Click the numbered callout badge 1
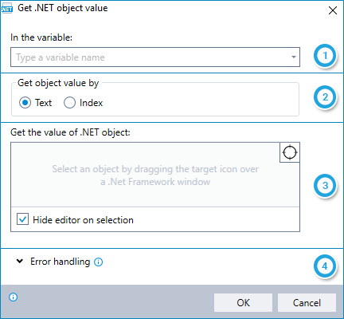The width and height of the screenshot is (344, 319). pyautogui.click(x=325, y=56)
